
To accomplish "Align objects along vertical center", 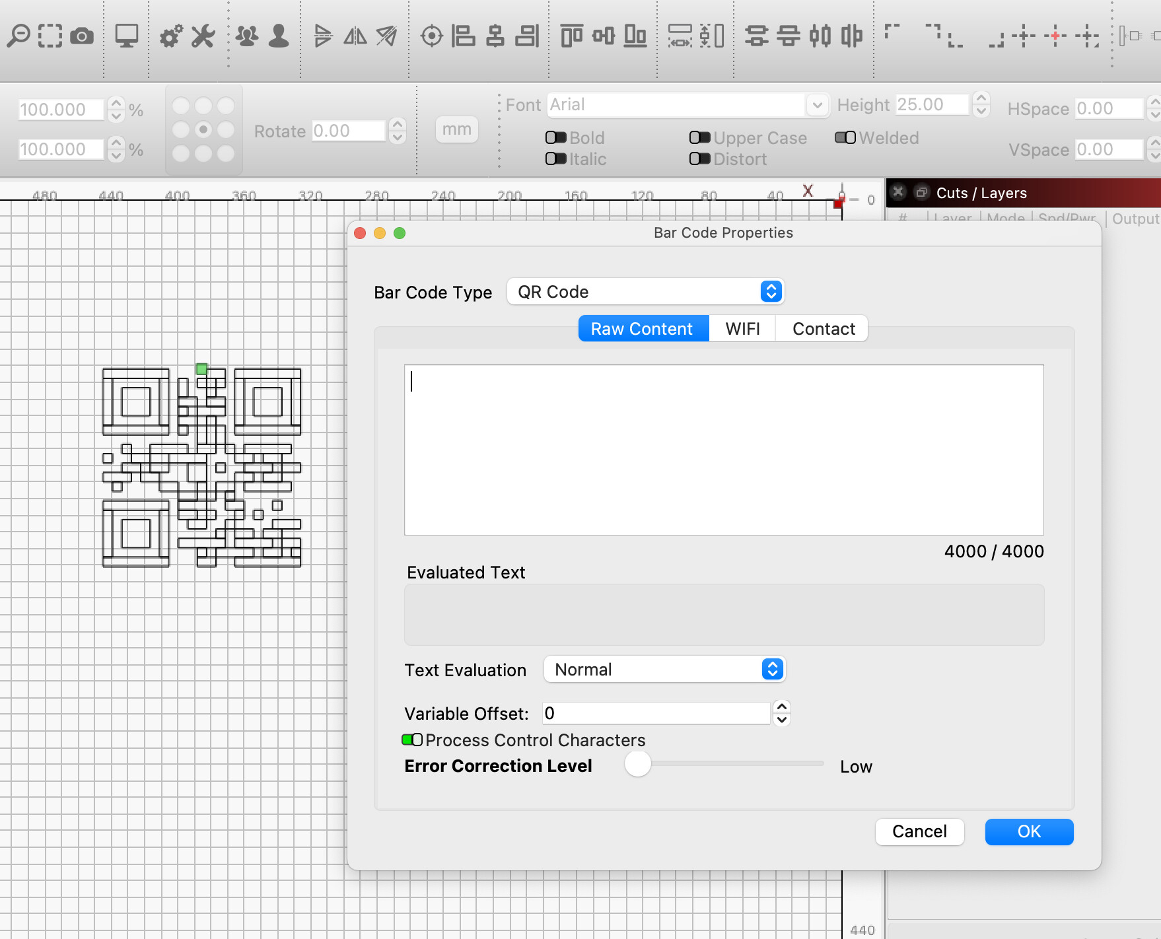I will (x=495, y=36).
